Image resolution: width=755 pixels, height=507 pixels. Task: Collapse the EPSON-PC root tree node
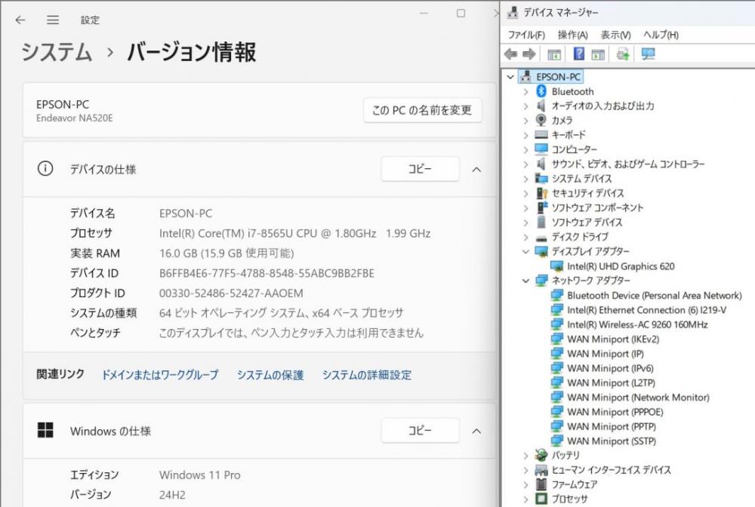pyautogui.click(x=510, y=76)
